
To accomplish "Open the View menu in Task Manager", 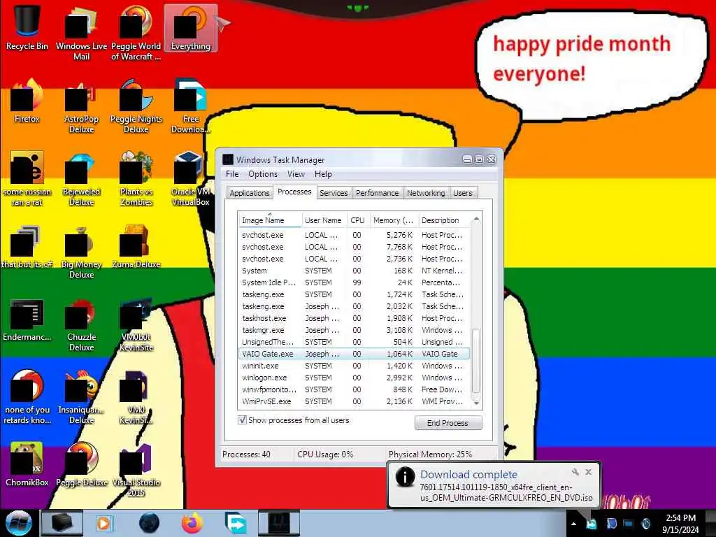I will point(296,174).
